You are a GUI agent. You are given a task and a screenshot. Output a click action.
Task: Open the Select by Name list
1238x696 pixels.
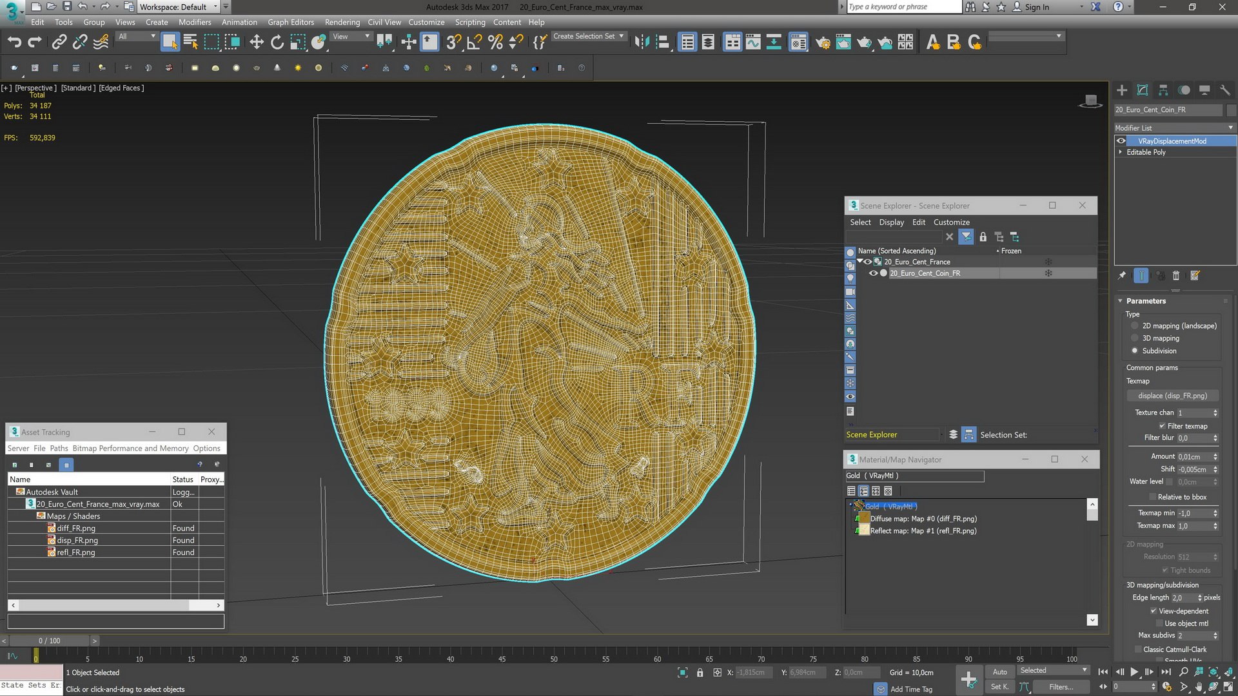pyautogui.click(x=191, y=43)
